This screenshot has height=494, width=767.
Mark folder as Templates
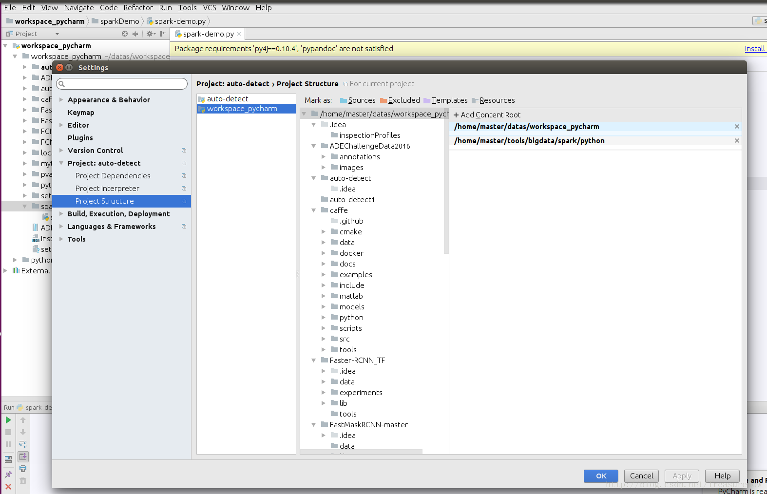[445, 100]
